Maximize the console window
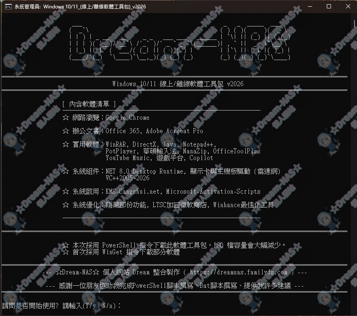Image resolution: width=357 pixels, height=316 pixels. (329, 6)
